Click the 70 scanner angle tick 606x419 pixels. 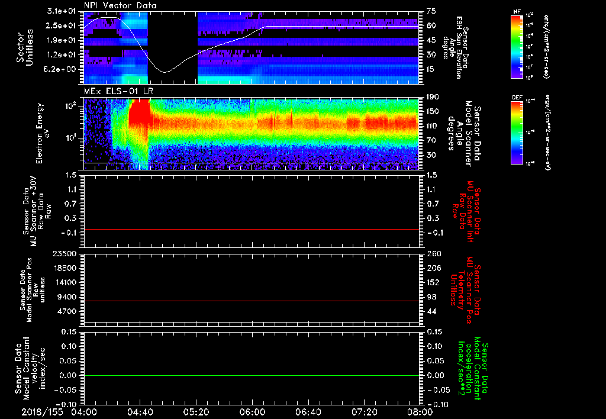click(431, 141)
